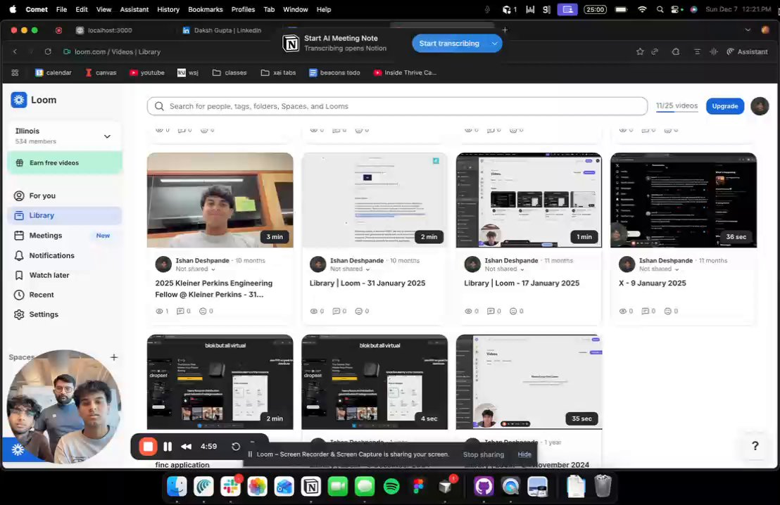The height and width of the screenshot is (505, 780).
Task: Open the classes bookmarks folder
Action: tap(229, 72)
